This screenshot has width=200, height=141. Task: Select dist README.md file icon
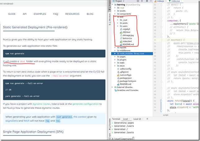(121, 44)
